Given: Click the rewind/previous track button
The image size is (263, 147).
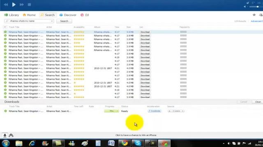Looking at the screenshot, I should click(6, 4).
